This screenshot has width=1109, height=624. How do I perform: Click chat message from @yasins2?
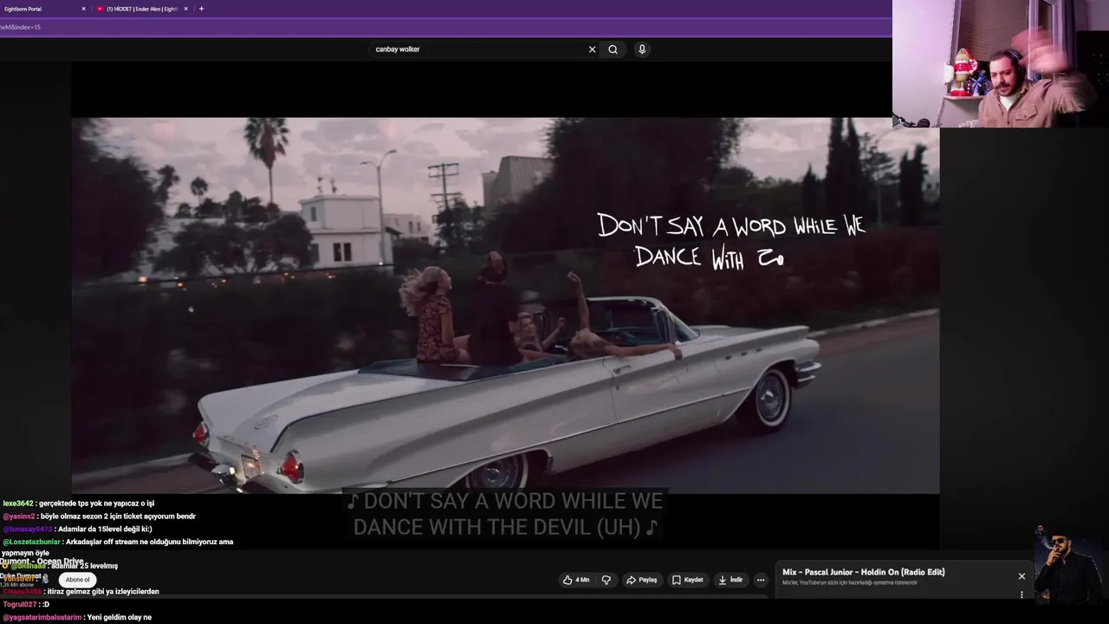[x=100, y=517]
